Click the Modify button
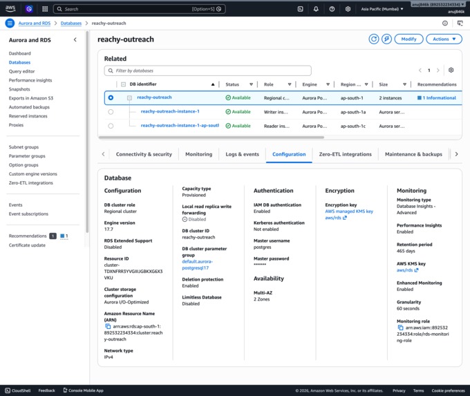This screenshot has width=470, height=396. (409, 39)
